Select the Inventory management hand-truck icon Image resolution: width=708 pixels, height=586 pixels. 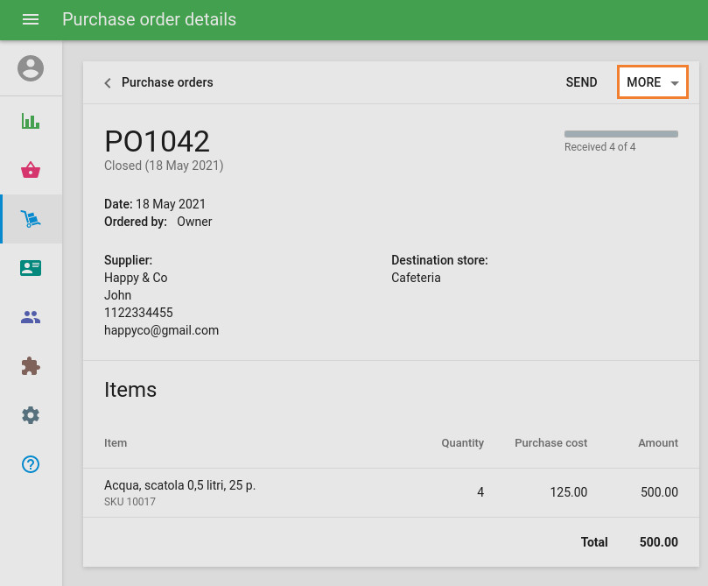click(31, 219)
